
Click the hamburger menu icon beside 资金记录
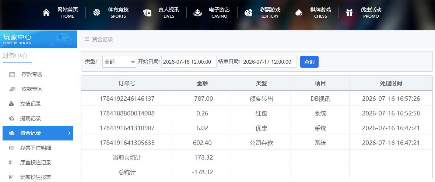click(87, 39)
